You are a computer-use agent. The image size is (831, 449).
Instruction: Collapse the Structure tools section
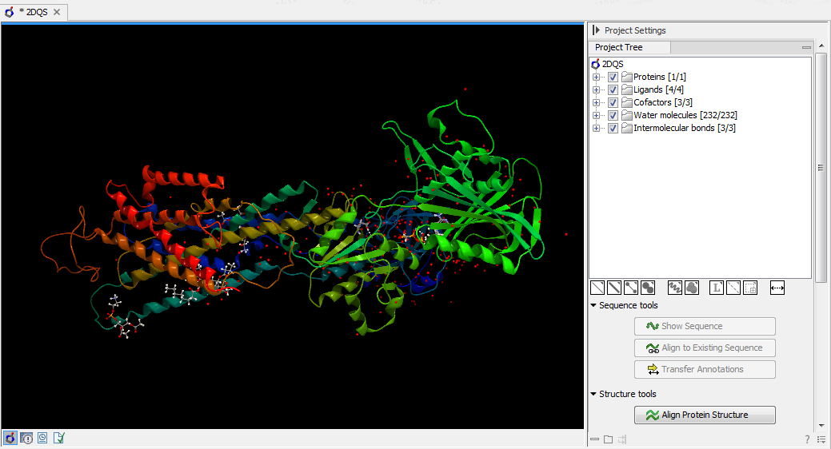(x=593, y=394)
